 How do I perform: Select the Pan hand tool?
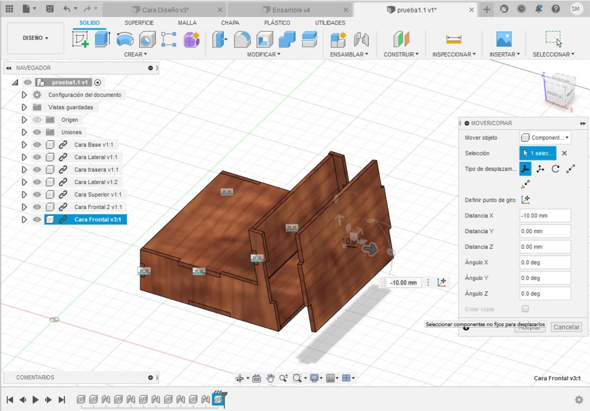click(x=270, y=378)
